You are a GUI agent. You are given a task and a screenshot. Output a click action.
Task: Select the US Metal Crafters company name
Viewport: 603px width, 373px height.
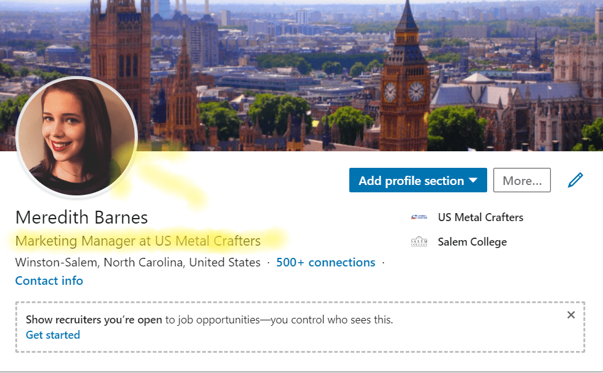[480, 217]
